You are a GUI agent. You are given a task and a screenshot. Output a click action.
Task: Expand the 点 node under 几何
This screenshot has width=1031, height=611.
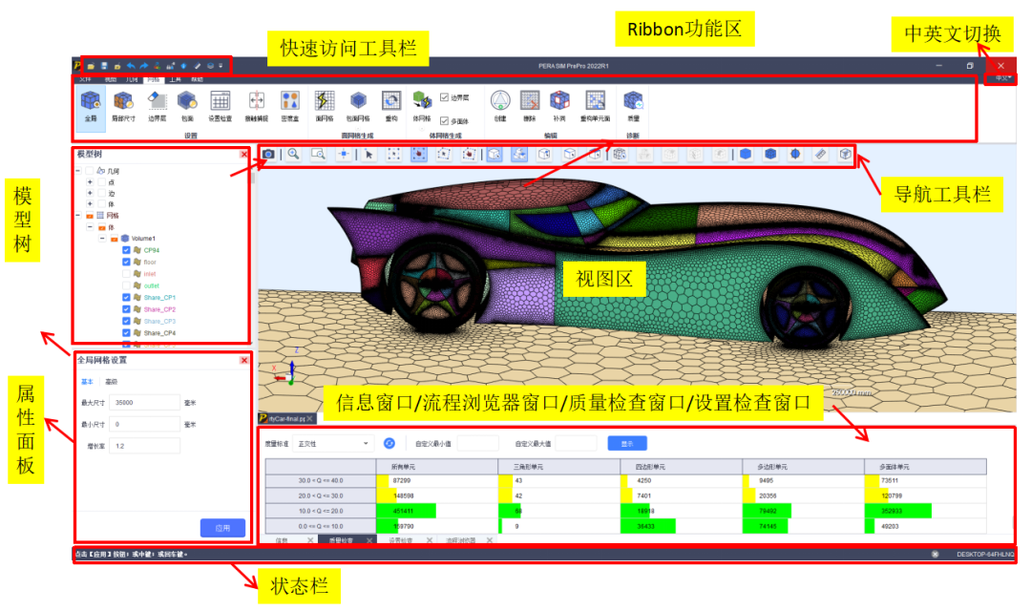pyautogui.click(x=90, y=181)
